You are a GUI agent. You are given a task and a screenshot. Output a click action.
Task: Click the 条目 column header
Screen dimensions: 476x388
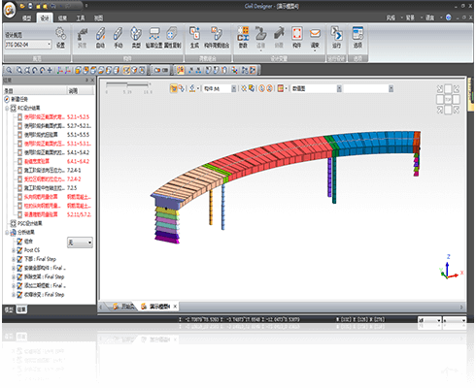tap(35, 91)
